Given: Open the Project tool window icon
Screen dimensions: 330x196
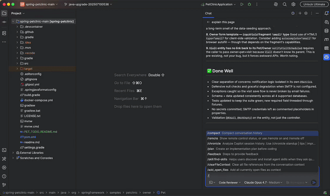Looking at the screenshot, I should pyautogui.click(x=4, y=13).
